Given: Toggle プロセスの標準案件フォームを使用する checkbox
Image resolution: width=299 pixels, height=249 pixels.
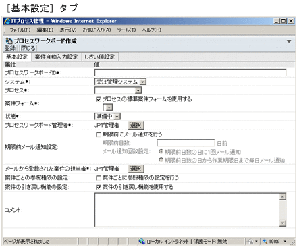Looking at the screenshot, I should [x=99, y=99].
